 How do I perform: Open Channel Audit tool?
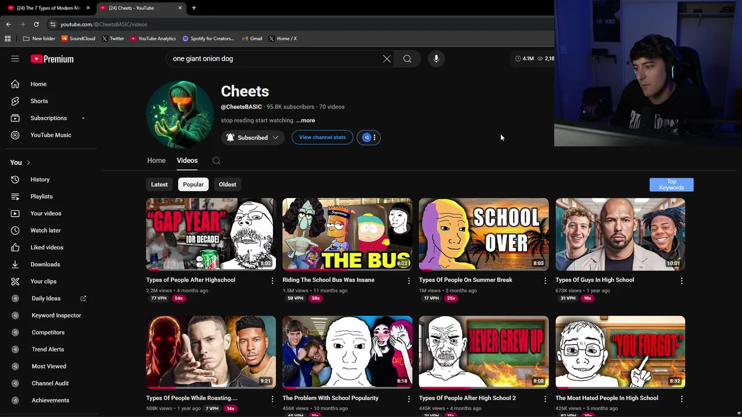(x=49, y=383)
